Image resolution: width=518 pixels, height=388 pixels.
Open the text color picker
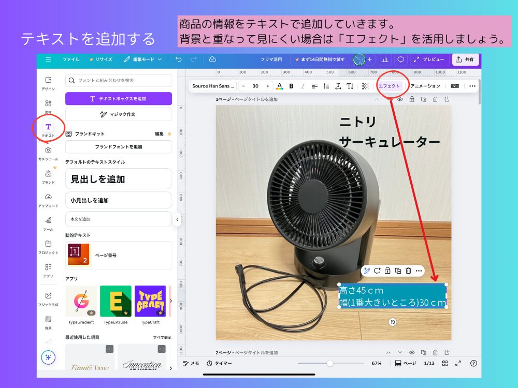pyautogui.click(x=279, y=86)
